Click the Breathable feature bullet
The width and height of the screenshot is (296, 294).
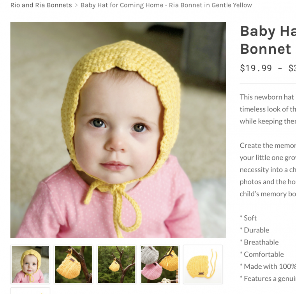coord(259,242)
